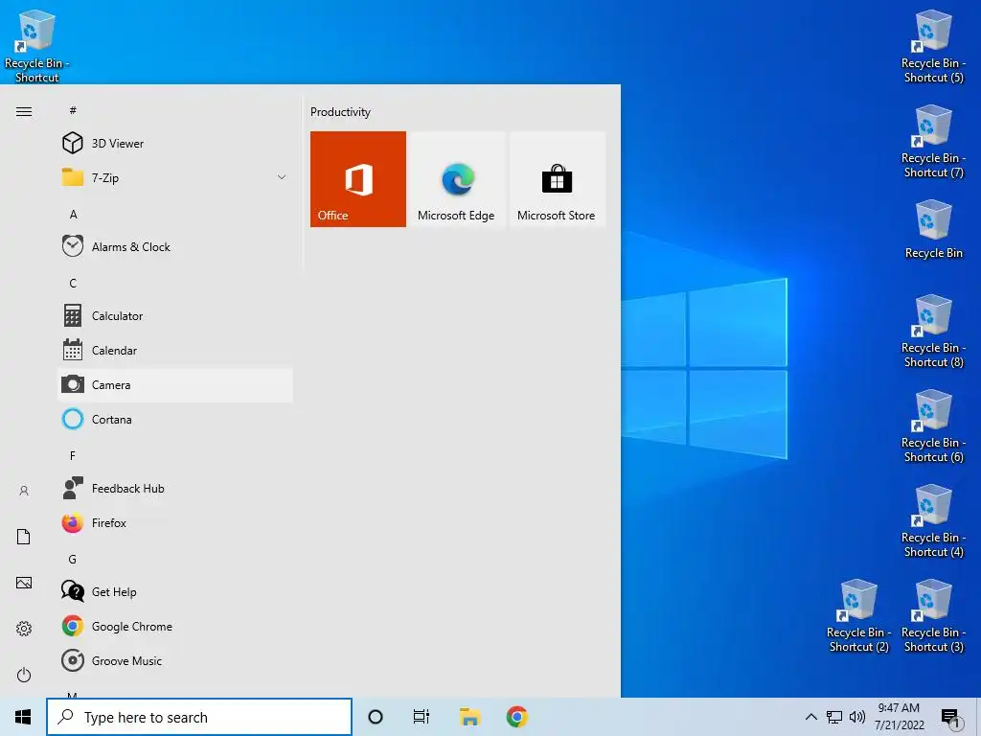Screen dimensions: 981x736
Task: Open the clock and date flyout
Action: (x=900, y=717)
